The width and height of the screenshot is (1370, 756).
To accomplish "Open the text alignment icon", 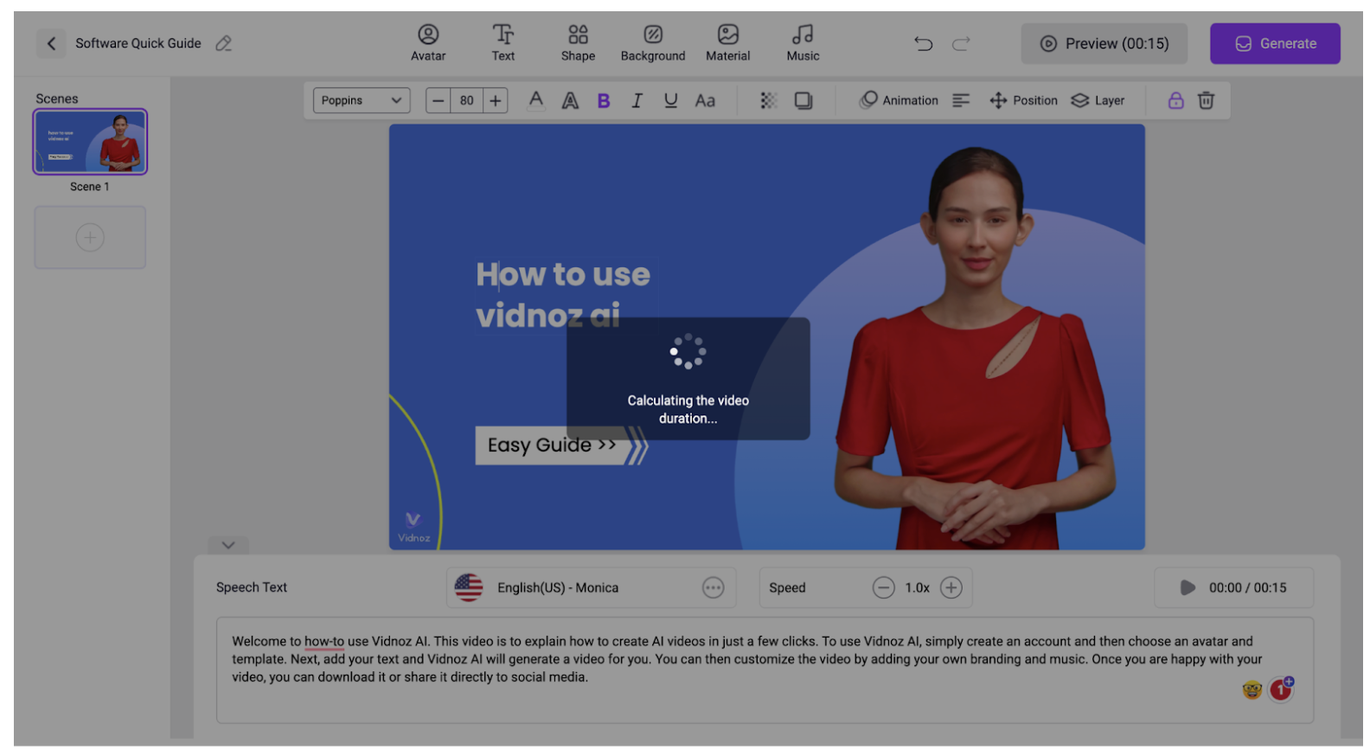I will point(961,100).
